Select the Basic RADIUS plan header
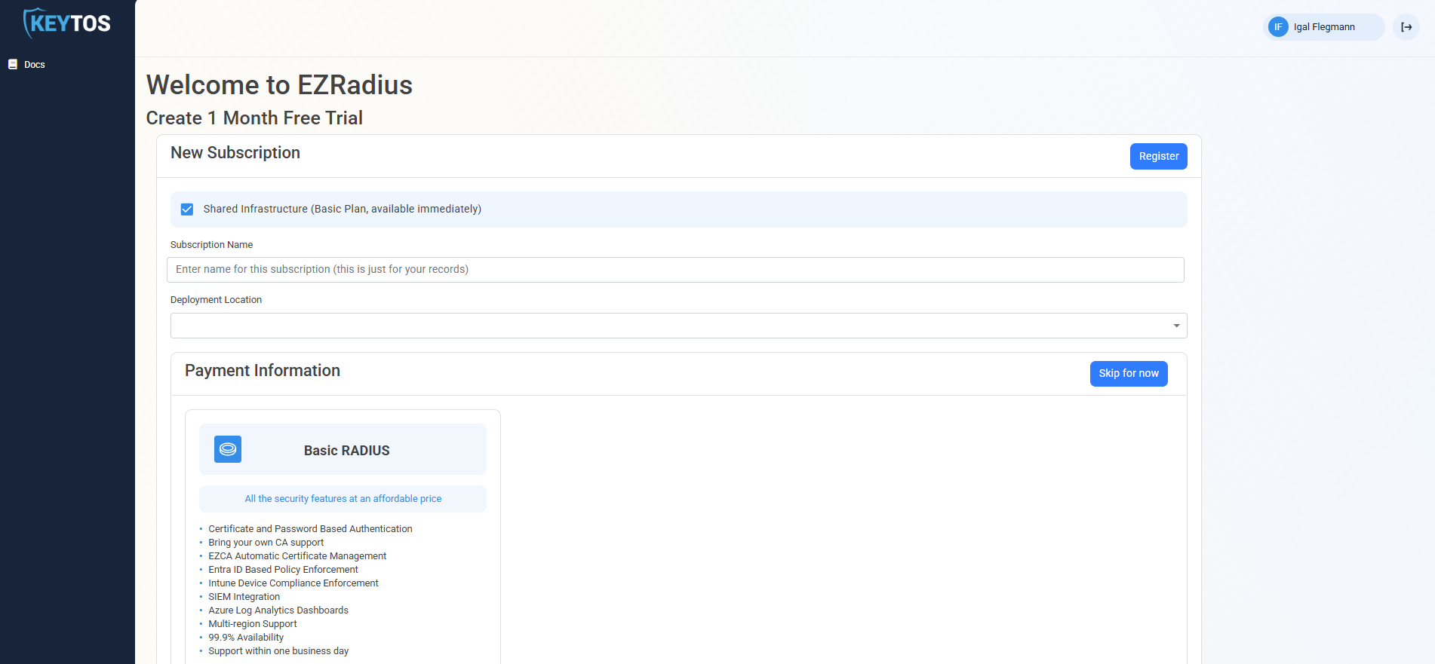This screenshot has height=664, width=1435. point(343,449)
